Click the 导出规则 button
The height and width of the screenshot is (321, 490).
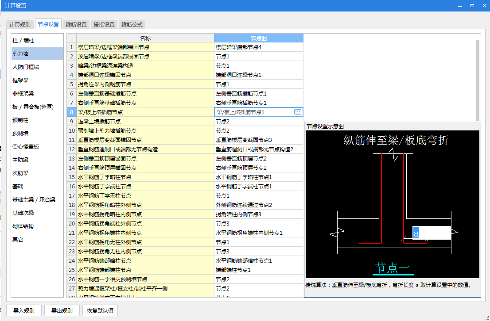tap(62, 310)
